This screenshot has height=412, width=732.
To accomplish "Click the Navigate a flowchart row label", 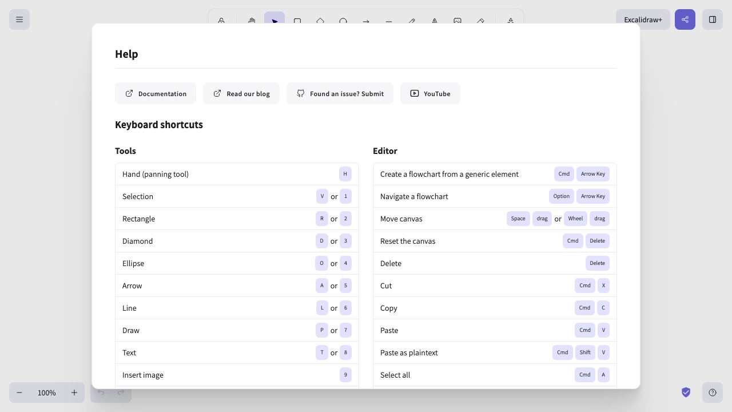I will tap(414, 196).
